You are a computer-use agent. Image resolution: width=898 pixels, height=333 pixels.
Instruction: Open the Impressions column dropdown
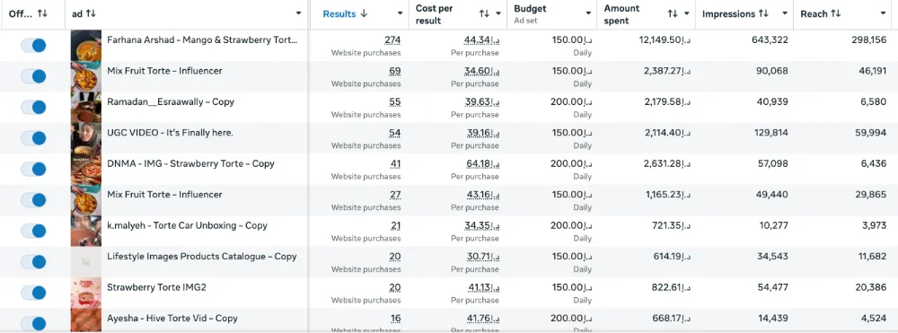pyautogui.click(x=785, y=13)
